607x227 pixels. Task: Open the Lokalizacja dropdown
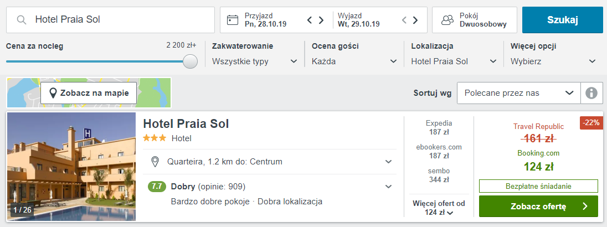tap(454, 61)
